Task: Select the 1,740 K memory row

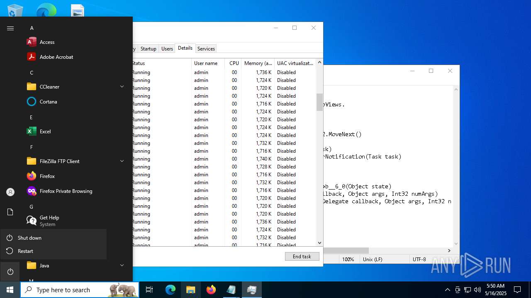Action: [224, 159]
